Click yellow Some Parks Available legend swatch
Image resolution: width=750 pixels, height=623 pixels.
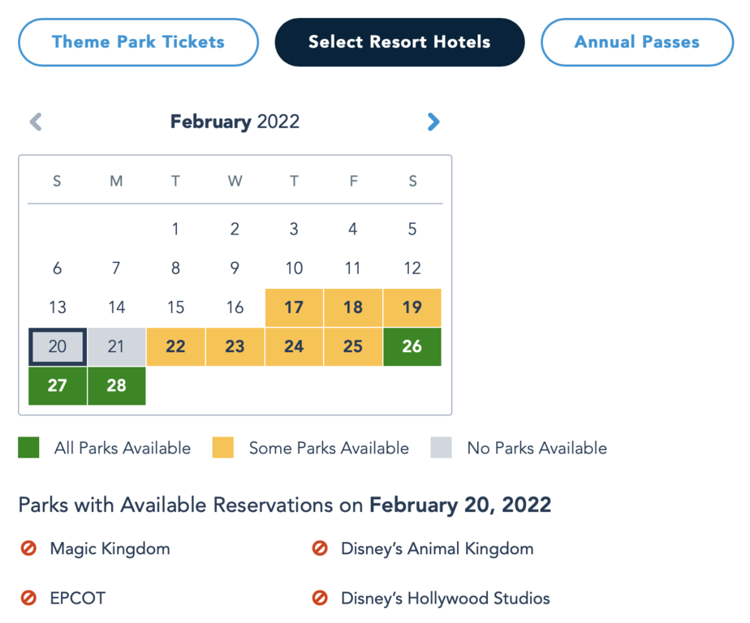[223, 448]
